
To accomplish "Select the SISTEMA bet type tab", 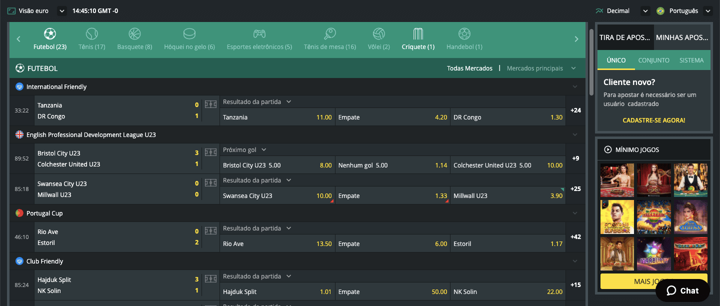I will (x=691, y=60).
